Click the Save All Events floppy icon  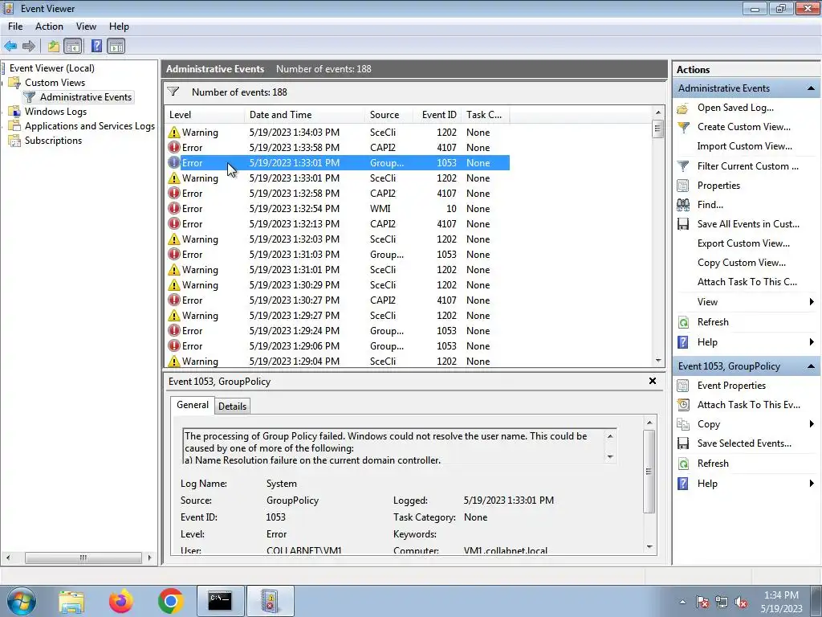pyautogui.click(x=683, y=225)
